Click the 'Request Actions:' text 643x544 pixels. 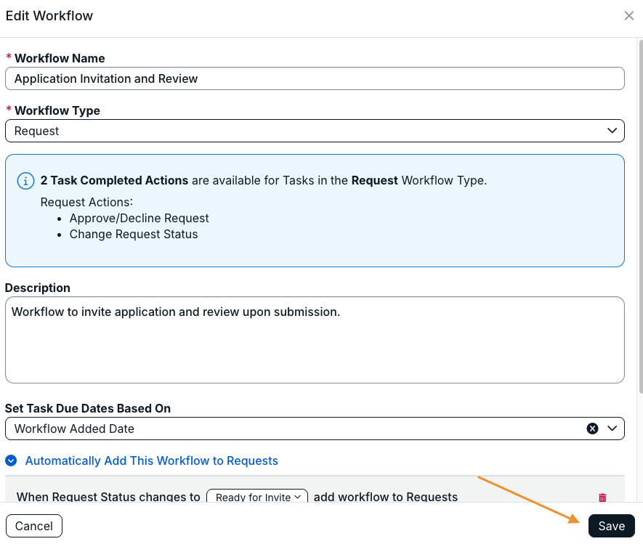tap(86, 202)
